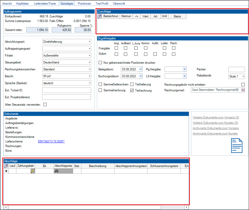This screenshot has height=210, width=249.
Task: Click the binoculars icon in Abschlagsstatus cell
Action: pos(57,171)
